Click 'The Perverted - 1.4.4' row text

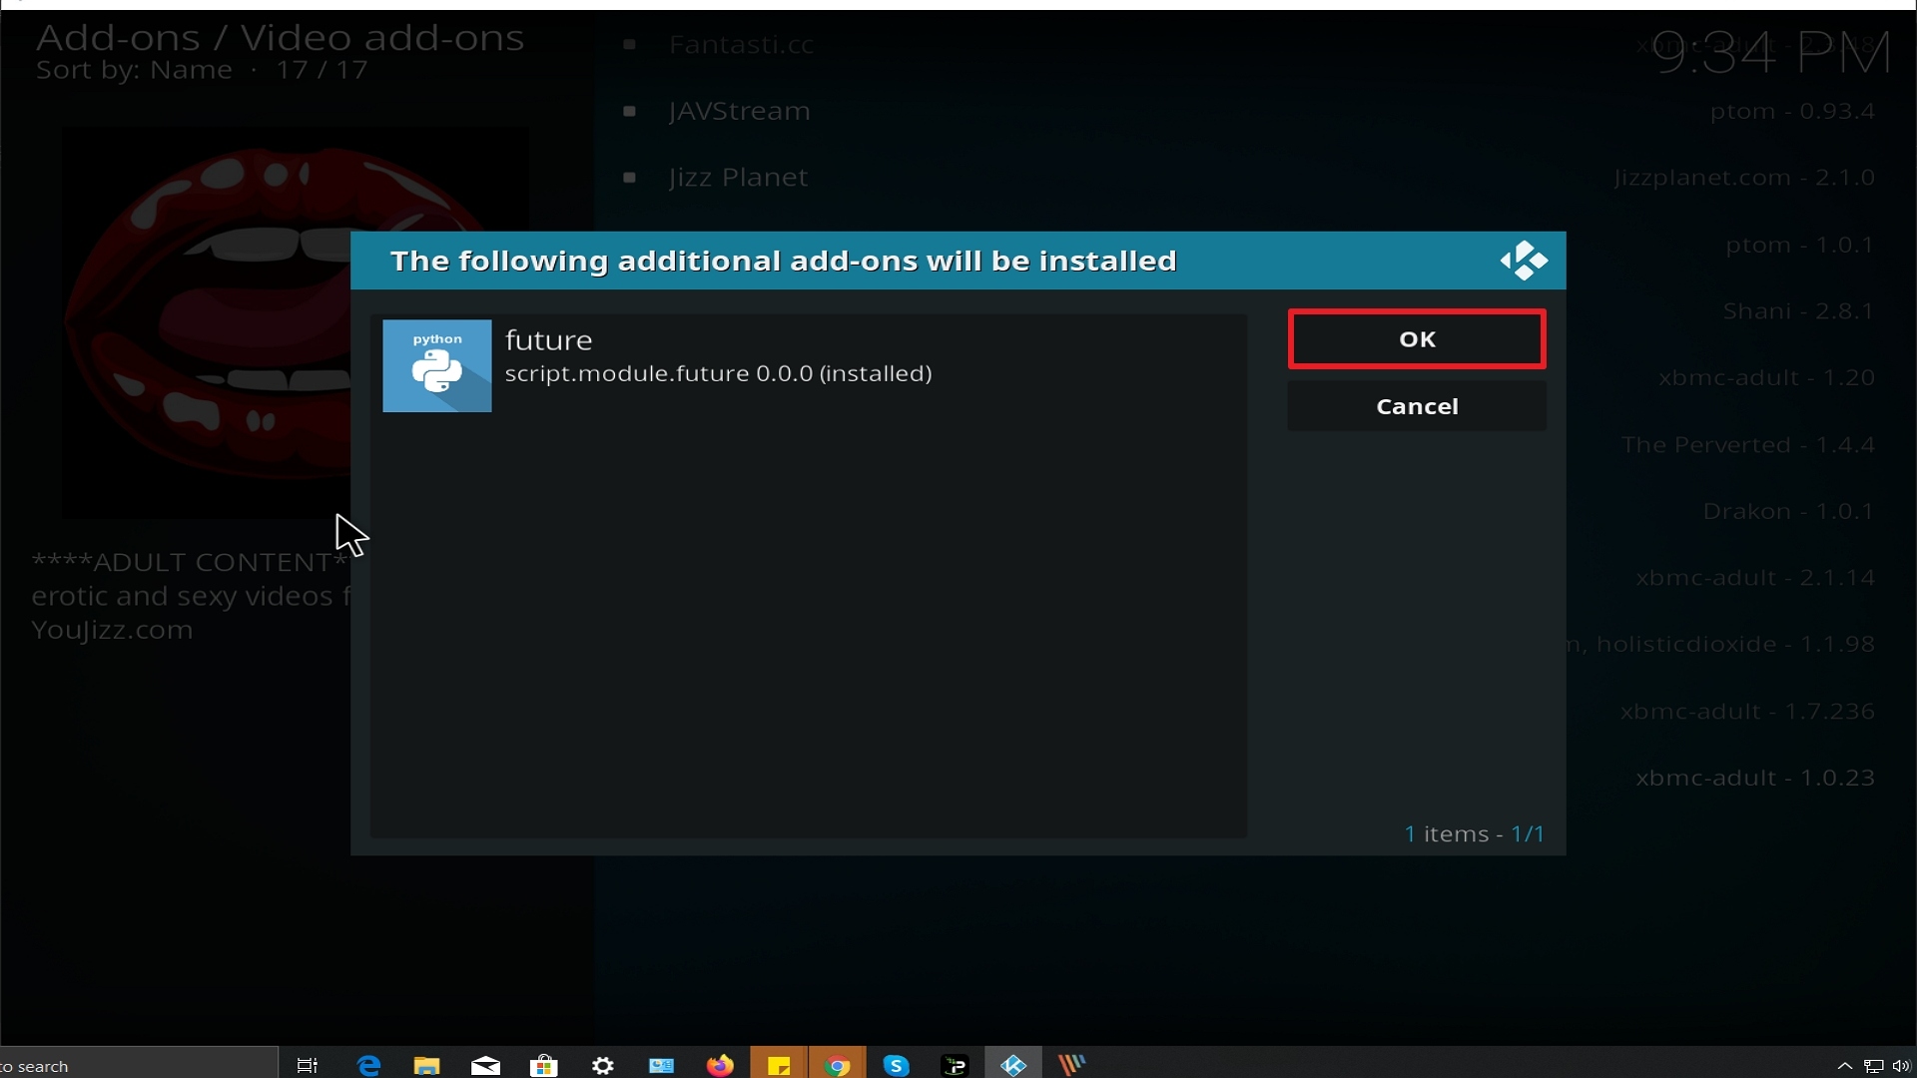pos(1748,445)
